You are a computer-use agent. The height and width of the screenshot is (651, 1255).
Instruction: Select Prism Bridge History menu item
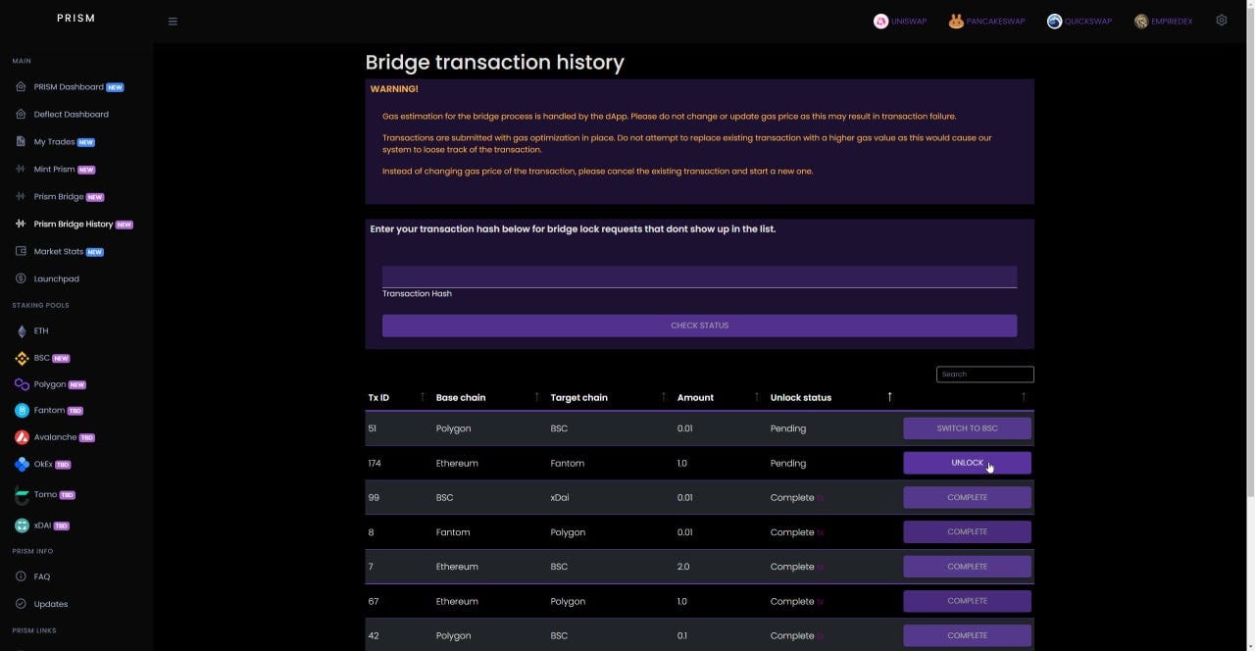click(x=74, y=224)
